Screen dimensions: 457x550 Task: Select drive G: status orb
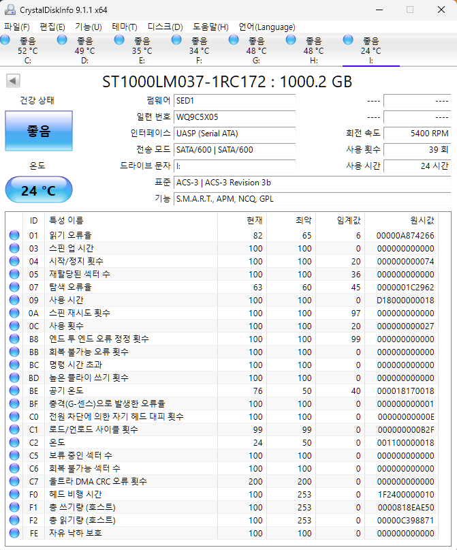coord(234,40)
